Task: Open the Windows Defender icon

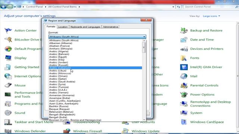Action: coord(8,131)
